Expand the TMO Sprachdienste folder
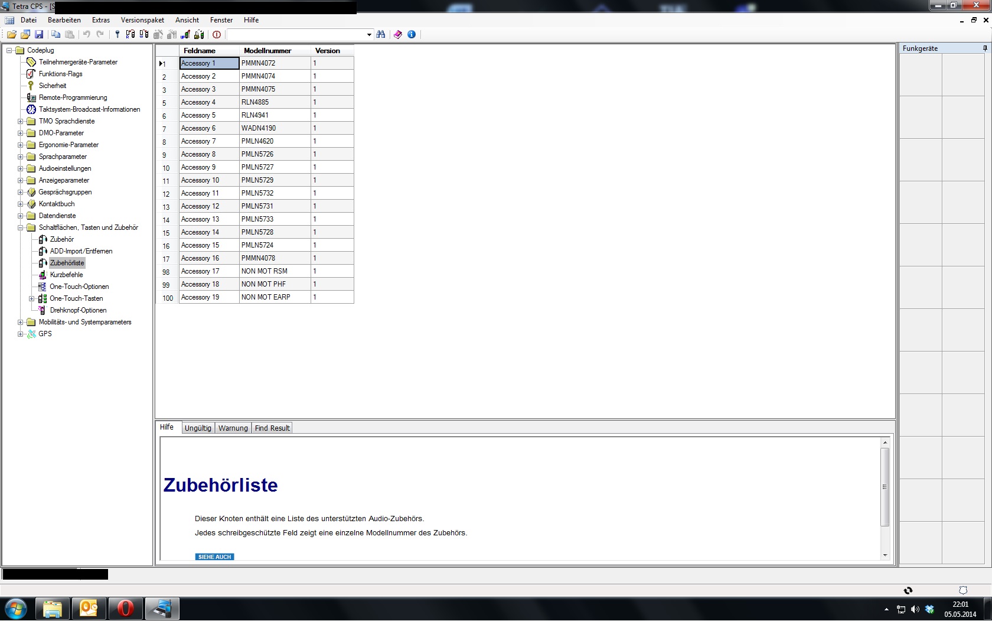The width and height of the screenshot is (992, 621). pyautogui.click(x=21, y=121)
